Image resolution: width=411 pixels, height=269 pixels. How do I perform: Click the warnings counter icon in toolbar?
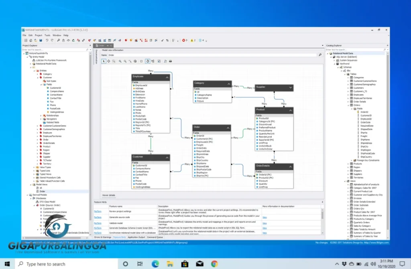pyautogui.click(x=193, y=40)
